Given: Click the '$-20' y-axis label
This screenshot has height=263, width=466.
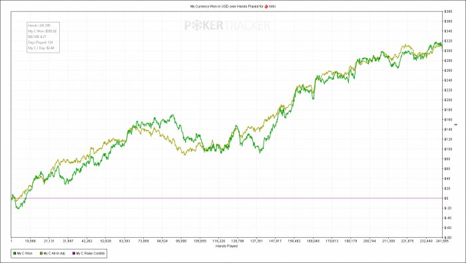Looking at the screenshot, I should coord(448,208).
